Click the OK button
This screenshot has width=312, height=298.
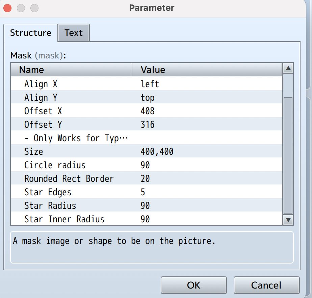pyautogui.click(x=193, y=285)
